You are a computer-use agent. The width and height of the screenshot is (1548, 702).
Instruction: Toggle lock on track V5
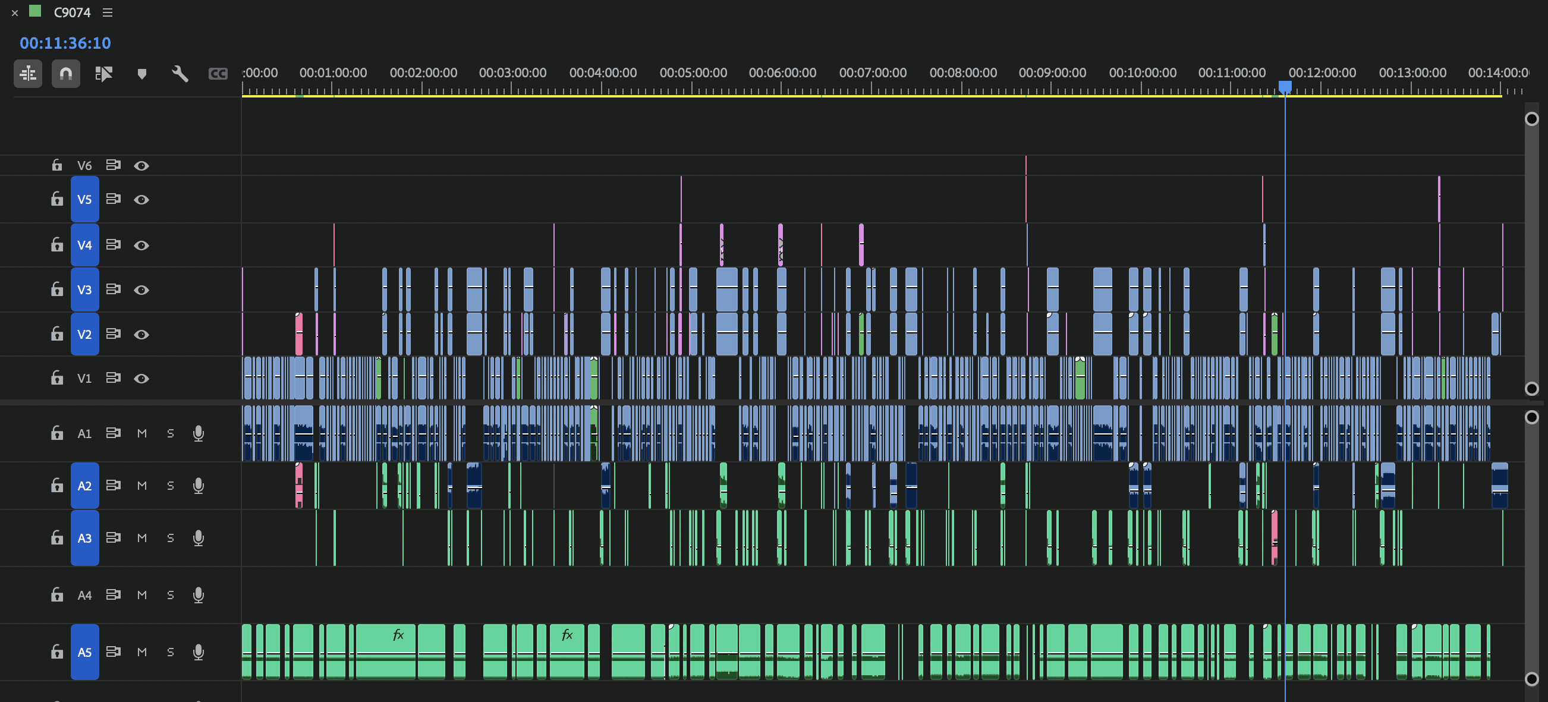tap(57, 199)
